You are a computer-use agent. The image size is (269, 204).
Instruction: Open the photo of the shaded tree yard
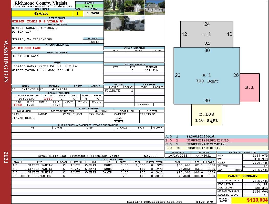(114, 8)
